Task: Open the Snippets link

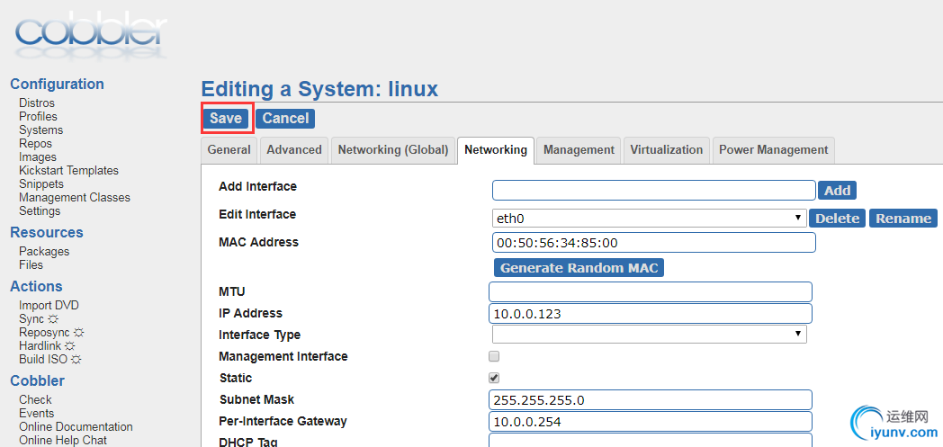Action: 40,183
